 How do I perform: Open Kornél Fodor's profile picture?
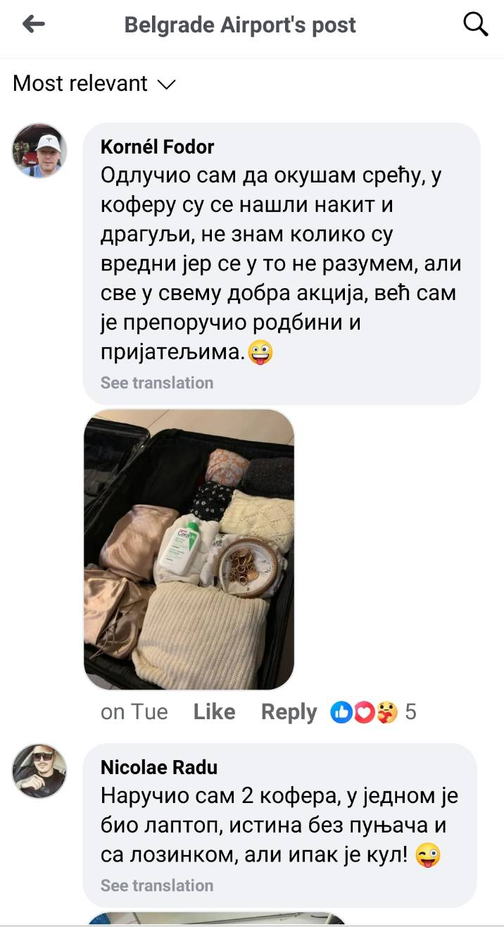[39, 151]
